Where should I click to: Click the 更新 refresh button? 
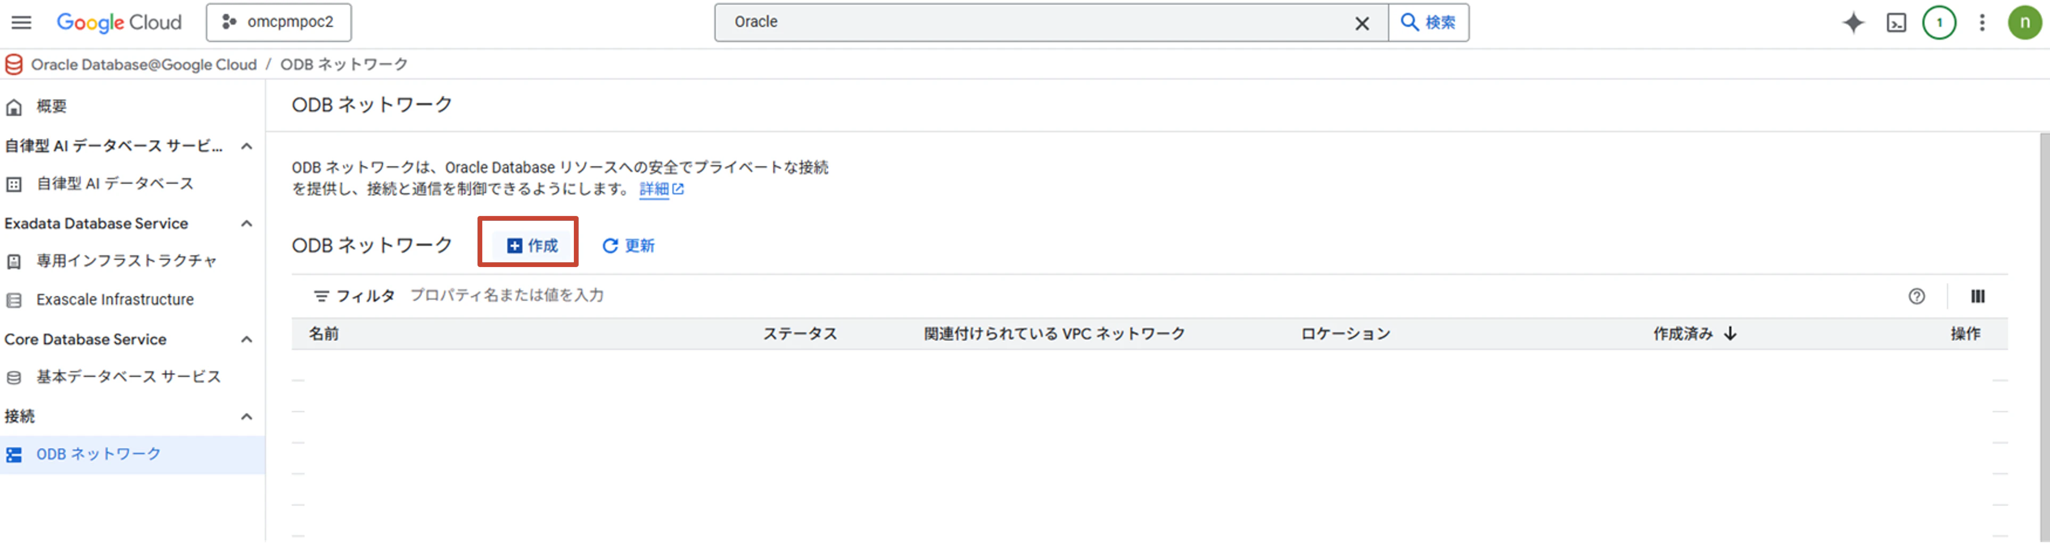click(x=628, y=246)
